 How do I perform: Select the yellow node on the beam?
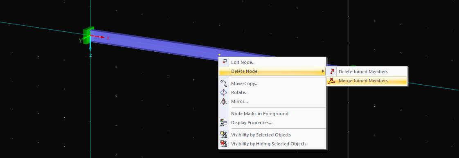(x=219, y=55)
